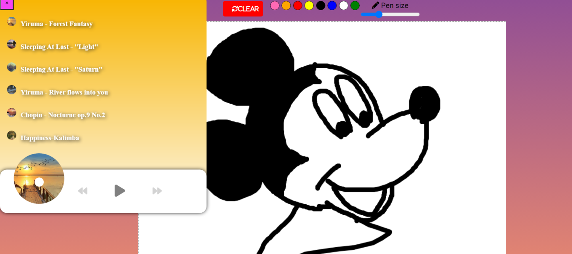Viewport: 572px width, 254px height.
Task: Pick the white pen color
Action: click(344, 5)
